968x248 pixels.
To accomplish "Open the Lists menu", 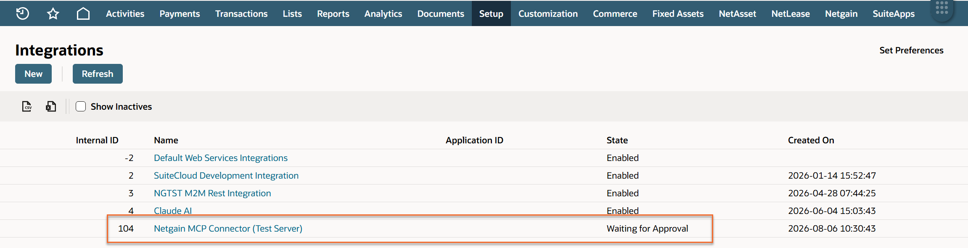I will (x=292, y=13).
